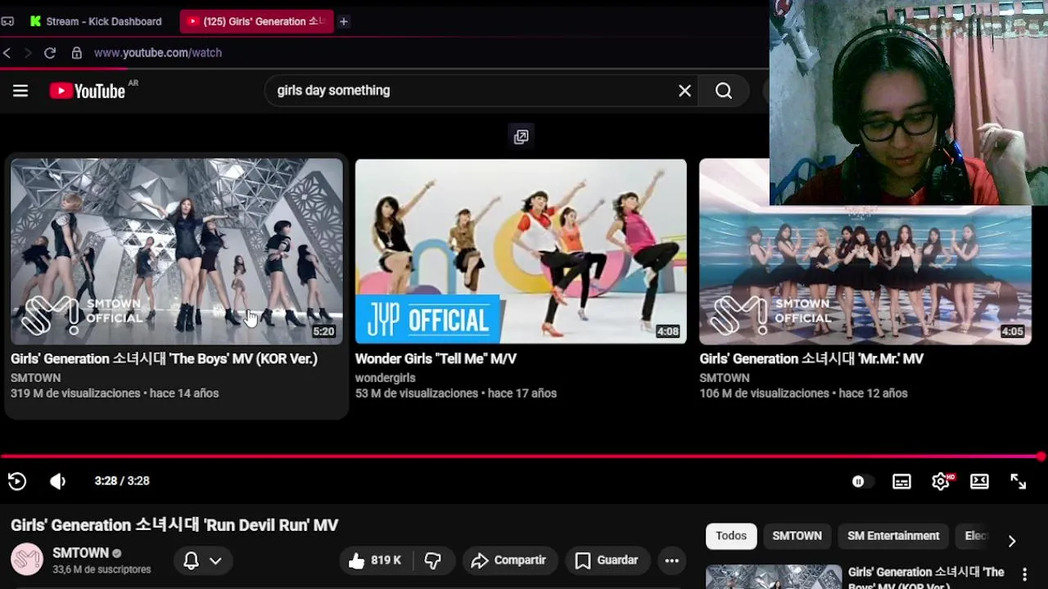Clear the search box with the X
1048x589 pixels.
(684, 91)
